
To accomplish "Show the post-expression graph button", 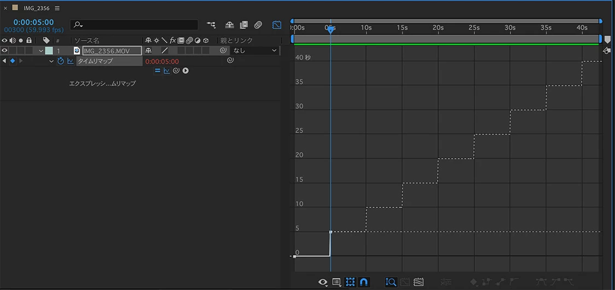I will click(x=167, y=71).
